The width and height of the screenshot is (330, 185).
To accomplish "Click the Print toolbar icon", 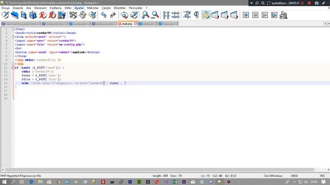I will click(x=62, y=15).
